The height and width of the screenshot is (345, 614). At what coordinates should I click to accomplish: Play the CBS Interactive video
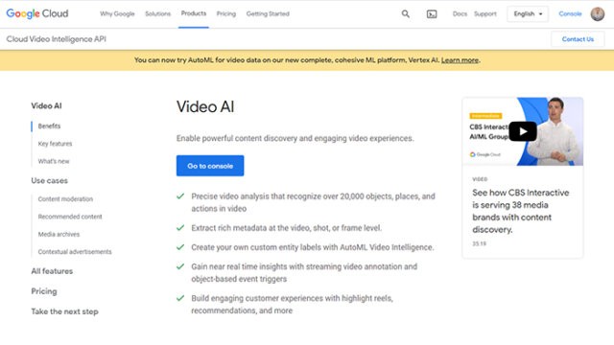point(523,131)
